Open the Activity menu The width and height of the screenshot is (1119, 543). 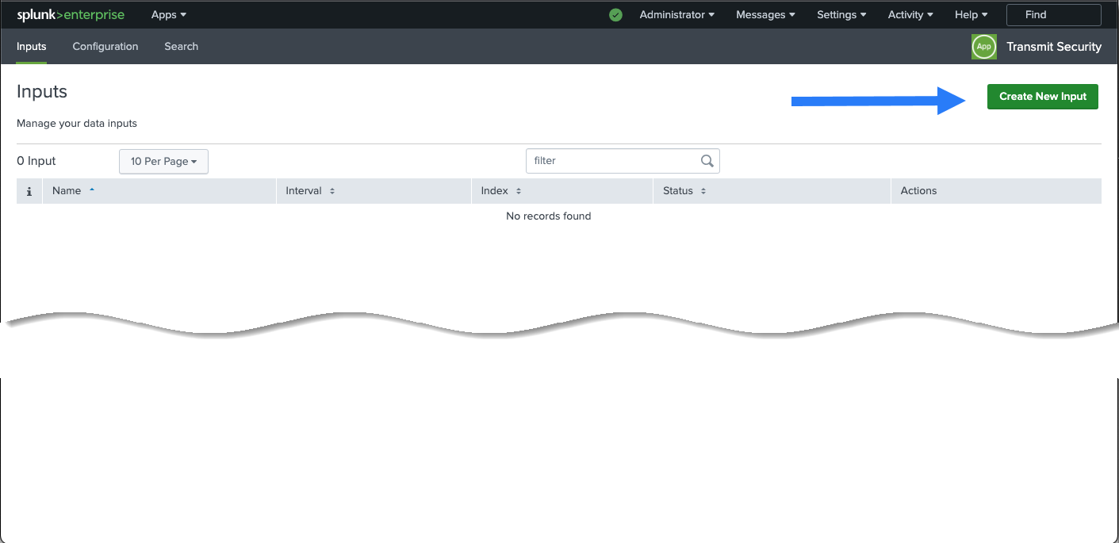click(910, 15)
